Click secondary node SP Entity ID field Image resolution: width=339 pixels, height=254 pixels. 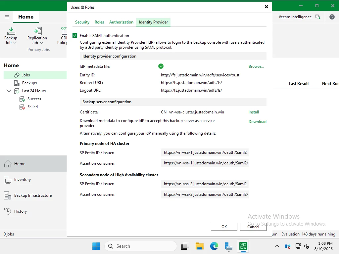(x=205, y=184)
